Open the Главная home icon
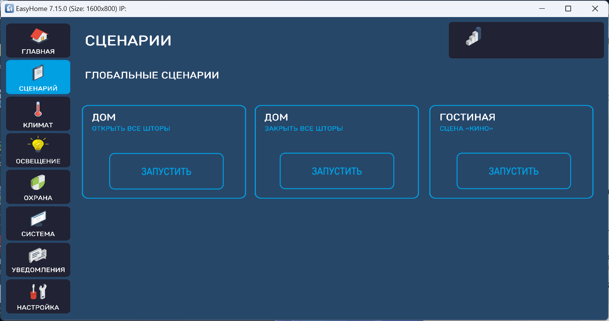The image size is (609, 321). tap(39, 36)
